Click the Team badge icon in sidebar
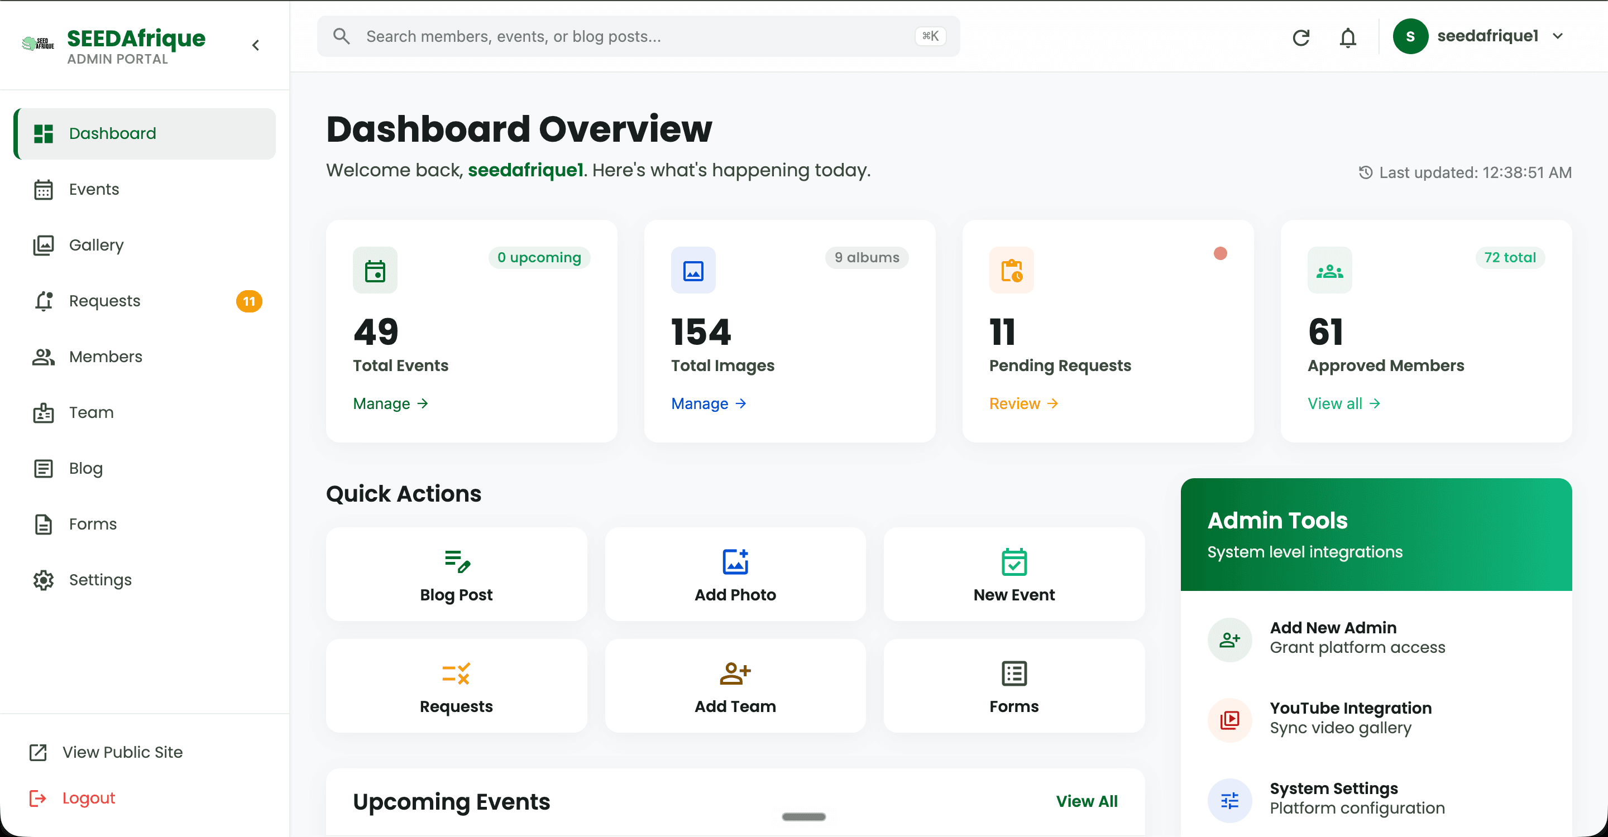 pos(43,412)
